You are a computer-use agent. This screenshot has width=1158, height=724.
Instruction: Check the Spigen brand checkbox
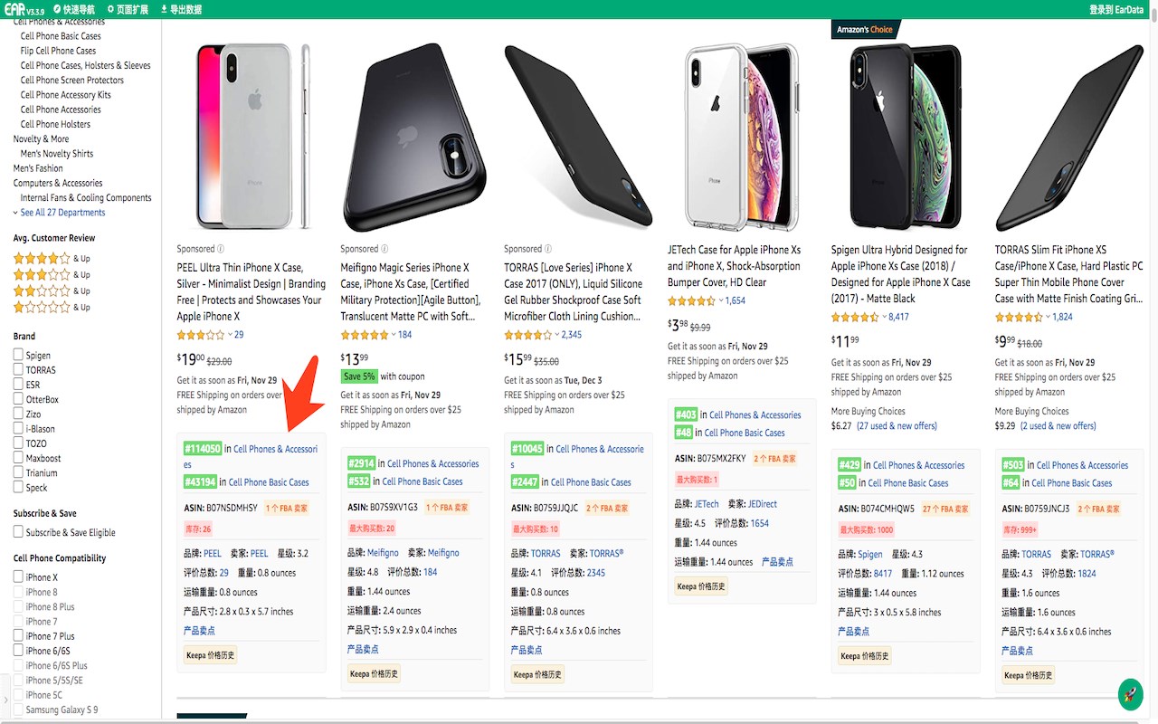[x=18, y=355]
